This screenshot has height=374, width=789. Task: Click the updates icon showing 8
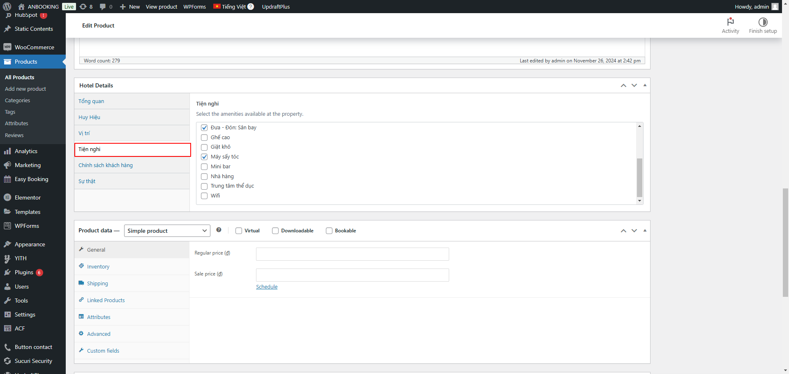tap(83, 7)
